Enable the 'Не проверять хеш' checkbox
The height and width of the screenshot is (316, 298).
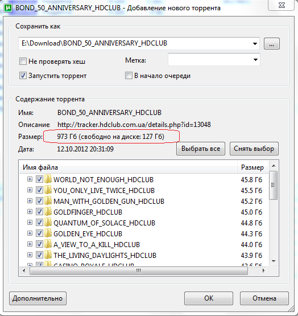click(x=23, y=61)
